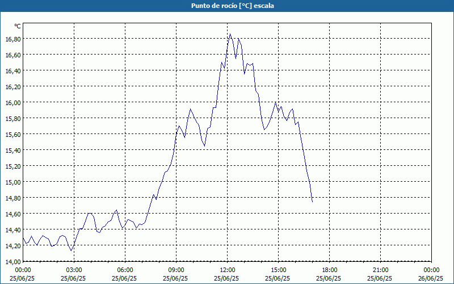
Task: Click the dew point peak near 12:00
Action: point(230,34)
